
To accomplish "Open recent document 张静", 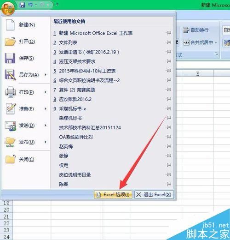I will click(x=63, y=156).
